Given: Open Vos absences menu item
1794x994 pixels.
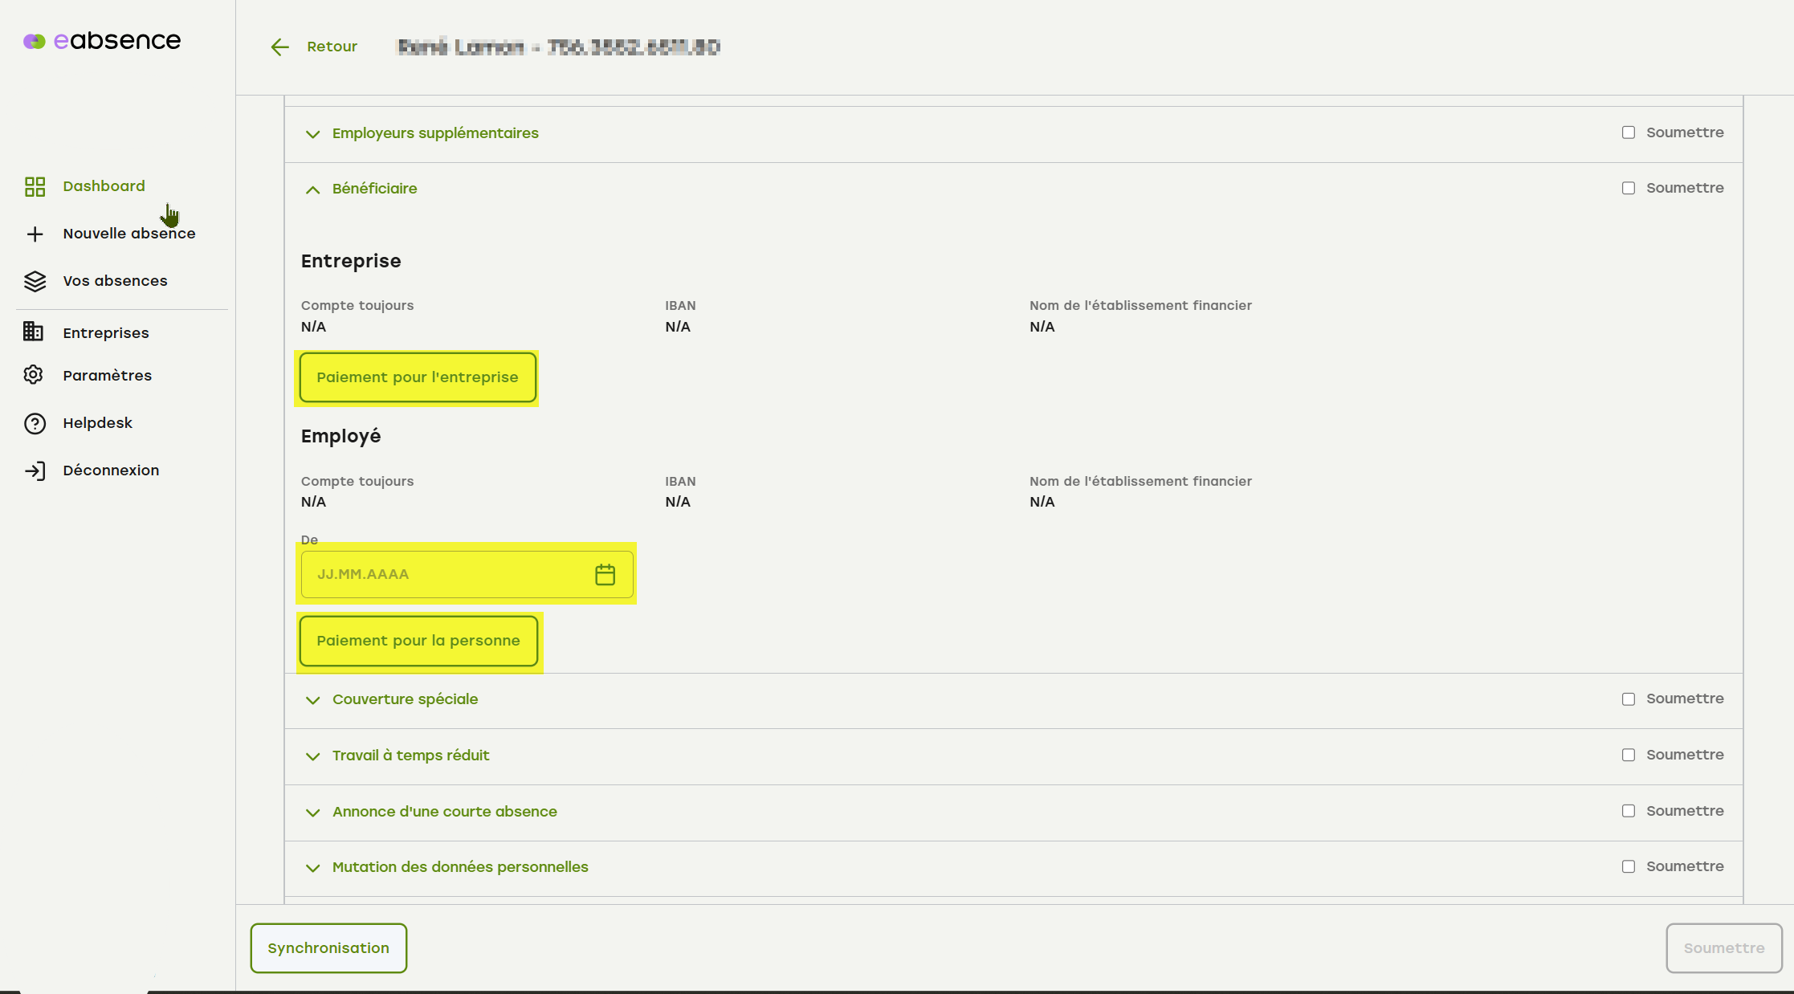Looking at the screenshot, I should (115, 281).
